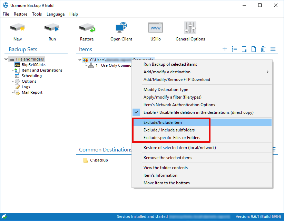The height and width of the screenshot is (221, 284).
Task: Select the C:\backup destination folder
Action: click(x=99, y=160)
